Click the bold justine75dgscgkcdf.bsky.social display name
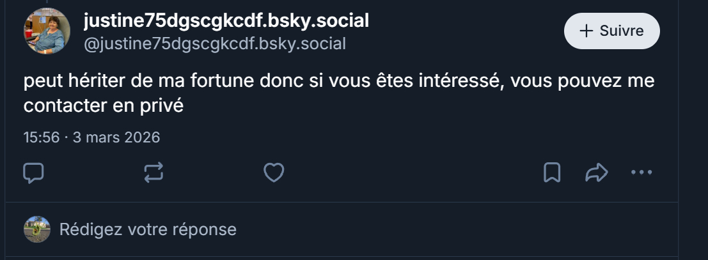The width and height of the screenshot is (708, 260). (x=226, y=20)
